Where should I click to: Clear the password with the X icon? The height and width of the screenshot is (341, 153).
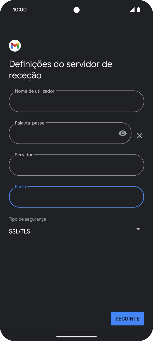pyautogui.click(x=140, y=136)
